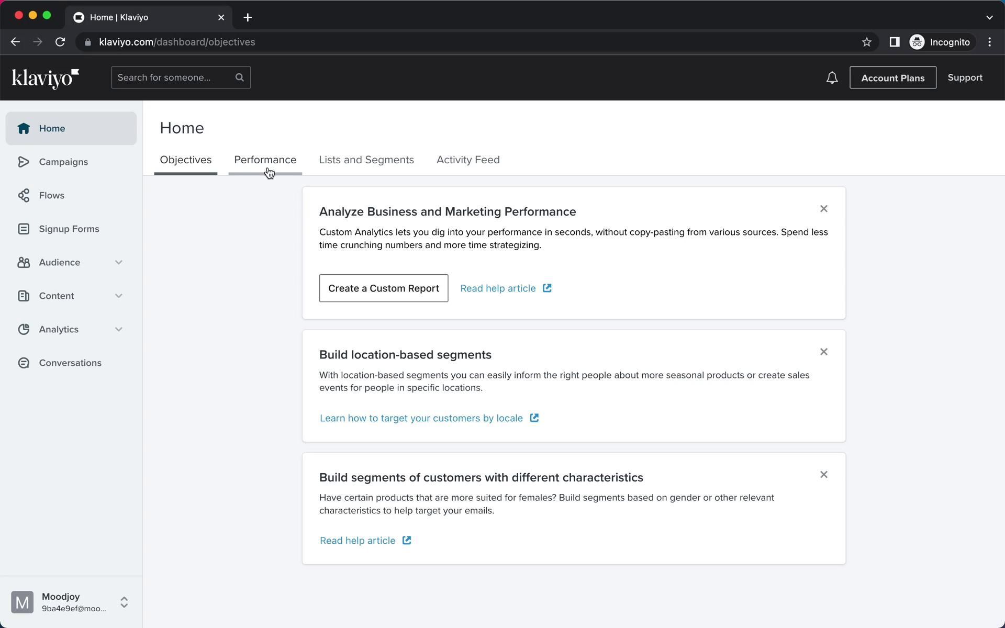Image resolution: width=1005 pixels, height=628 pixels.
Task: Switch to the Performance tab
Action: (x=265, y=160)
